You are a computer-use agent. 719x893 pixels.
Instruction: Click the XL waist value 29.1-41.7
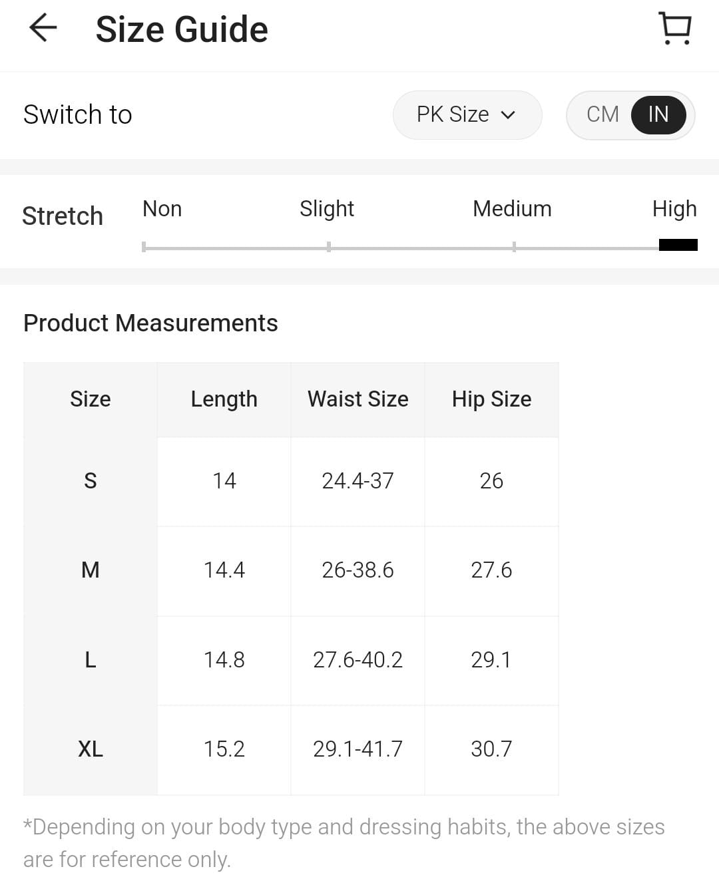coord(358,749)
